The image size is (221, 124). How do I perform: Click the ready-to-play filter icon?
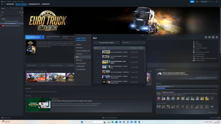(22, 12)
